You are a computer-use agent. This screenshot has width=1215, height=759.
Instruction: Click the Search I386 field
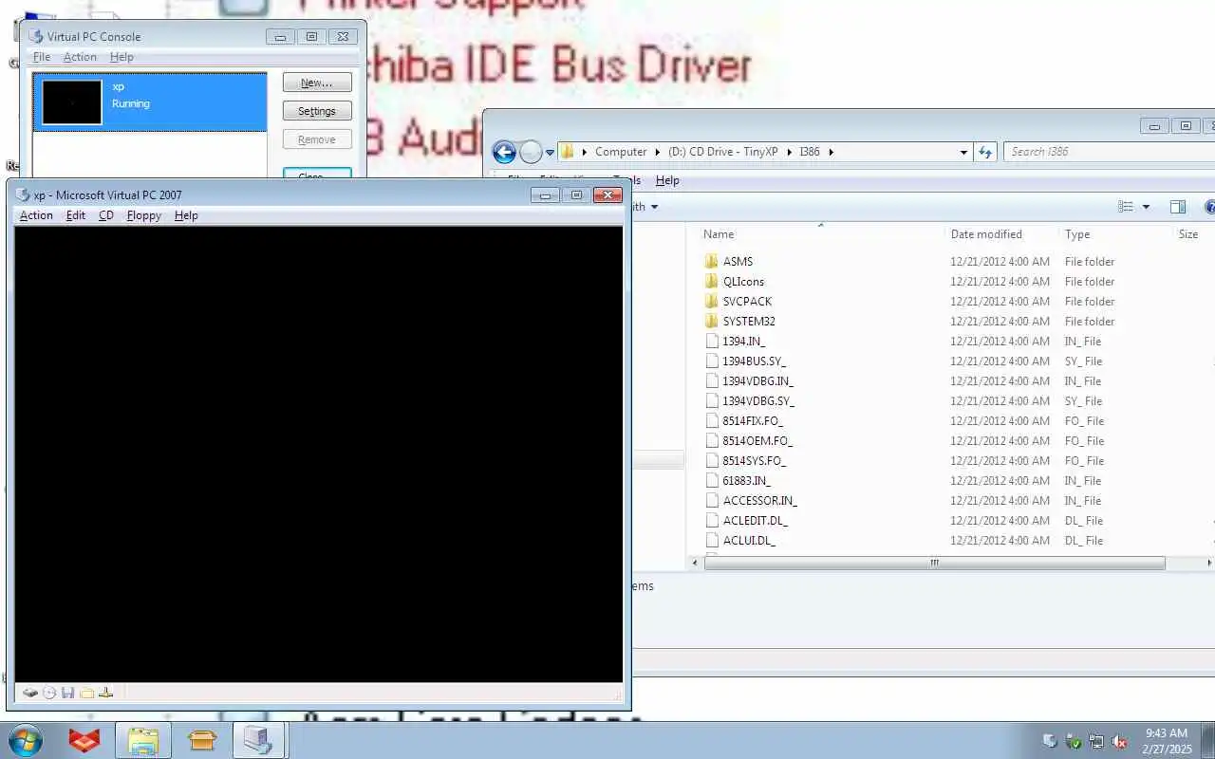pos(1109,152)
